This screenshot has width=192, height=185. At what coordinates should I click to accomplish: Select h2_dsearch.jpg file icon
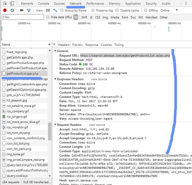(x=4, y=100)
